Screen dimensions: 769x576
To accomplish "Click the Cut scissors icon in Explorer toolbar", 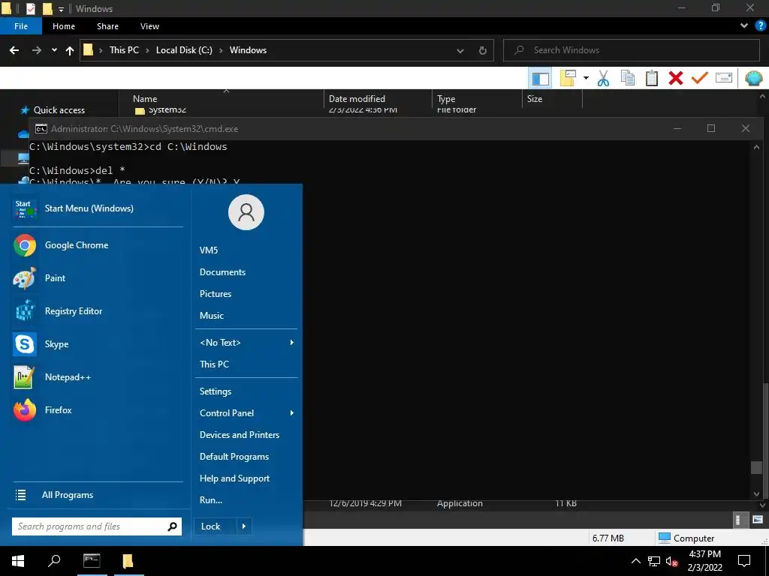I will [603, 78].
